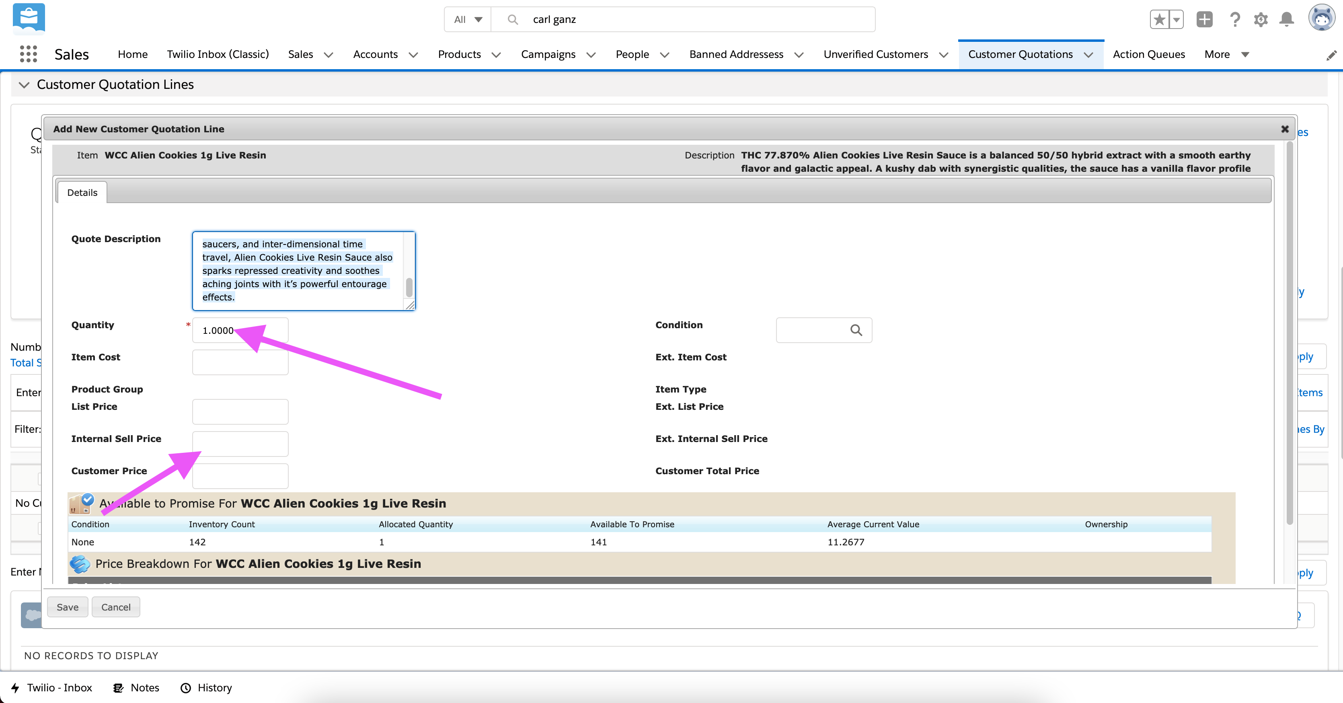Expand the Customer Quotations dropdown chevron
This screenshot has width=1343, height=703.
click(x=1088, y=55)
